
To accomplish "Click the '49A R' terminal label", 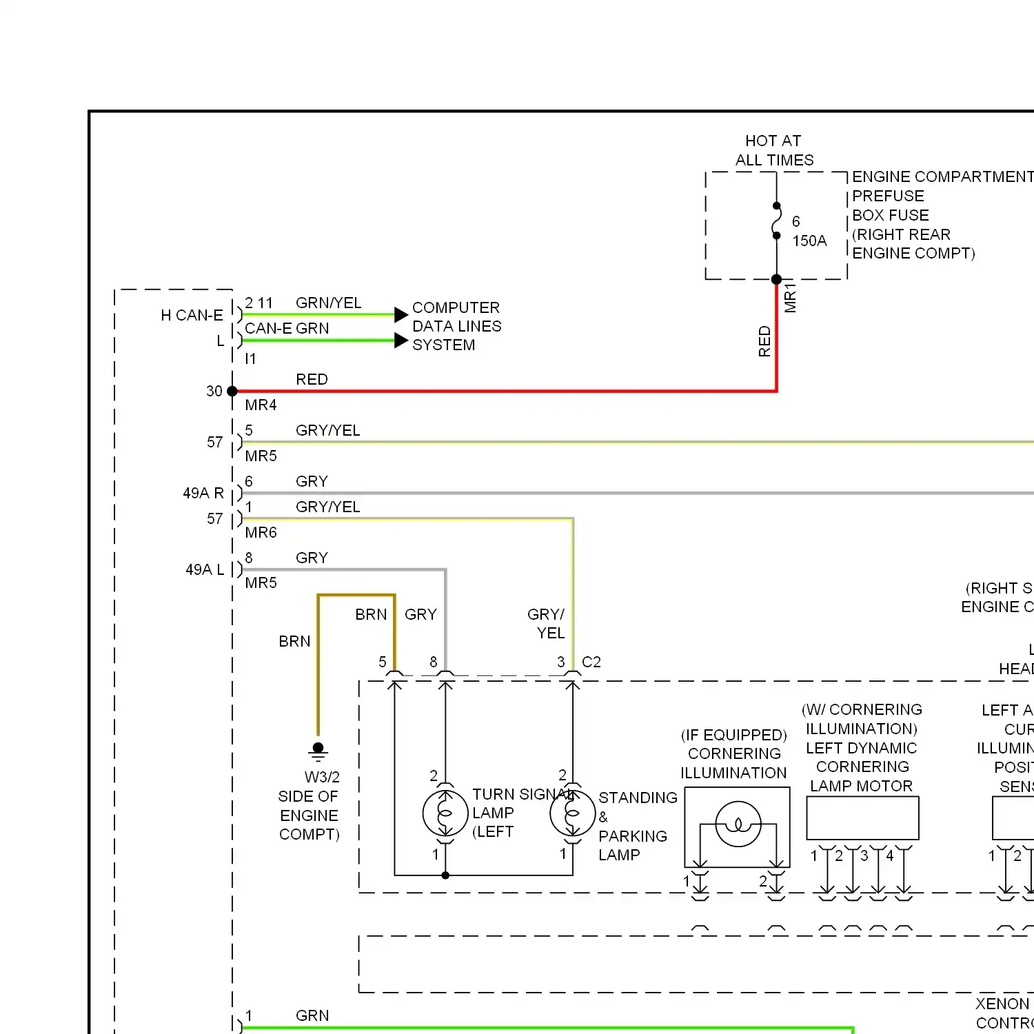I will pos(203,493).
